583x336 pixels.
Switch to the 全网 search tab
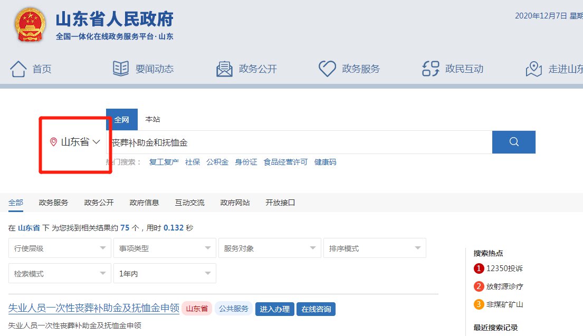pos(121,120)
